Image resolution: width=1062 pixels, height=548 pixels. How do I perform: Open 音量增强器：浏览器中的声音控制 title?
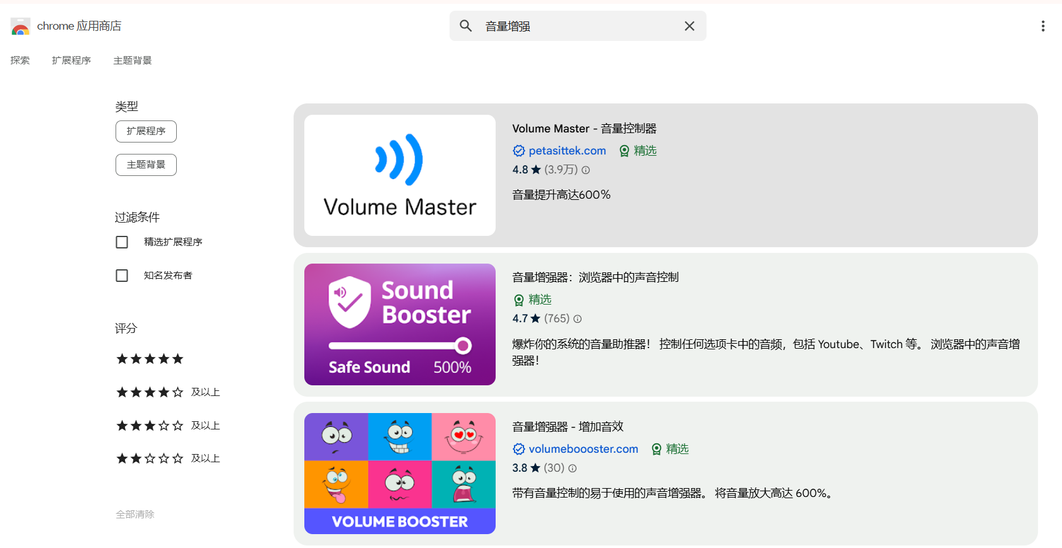point(595,277)
